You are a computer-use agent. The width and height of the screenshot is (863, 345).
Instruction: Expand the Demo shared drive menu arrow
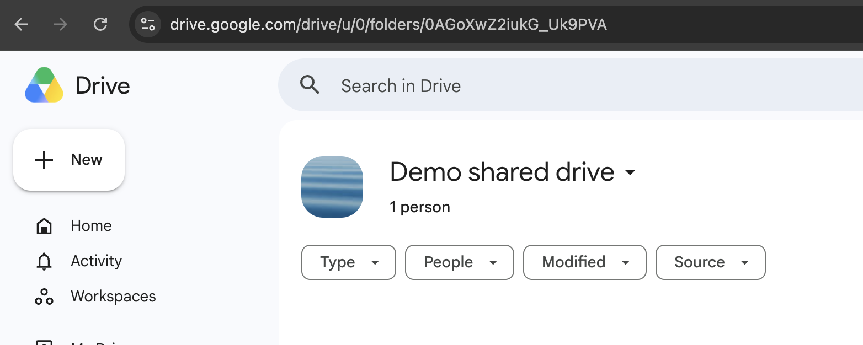630,172
